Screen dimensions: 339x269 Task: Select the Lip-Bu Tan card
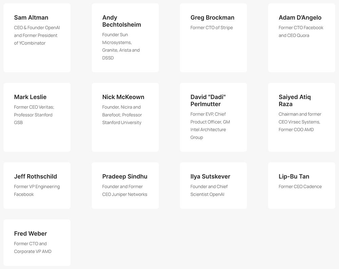pyautogui.click(x=302, y=186)
